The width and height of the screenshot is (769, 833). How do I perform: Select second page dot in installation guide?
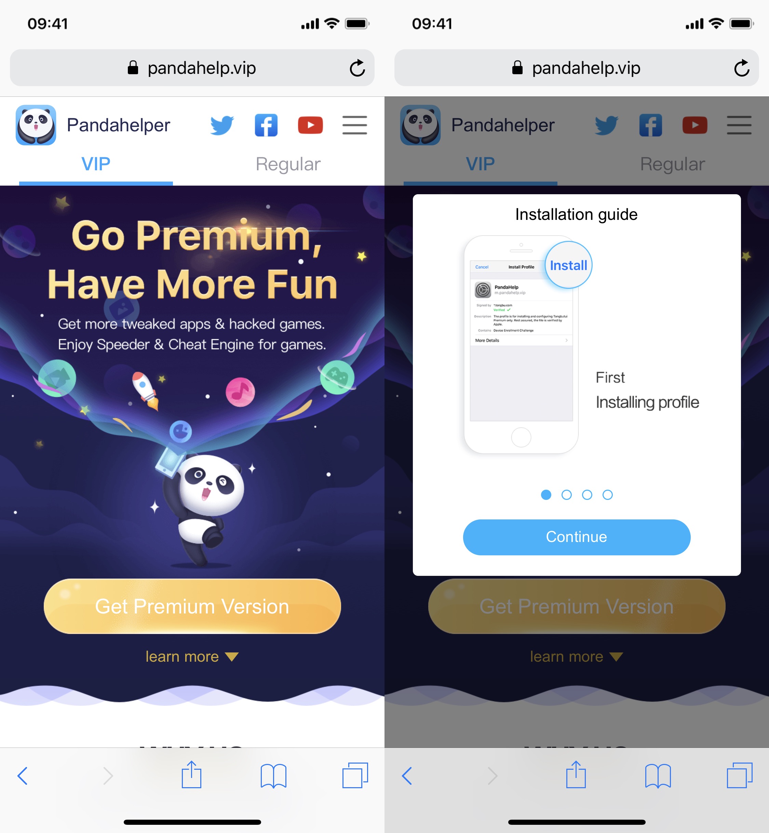pos(566,494)
